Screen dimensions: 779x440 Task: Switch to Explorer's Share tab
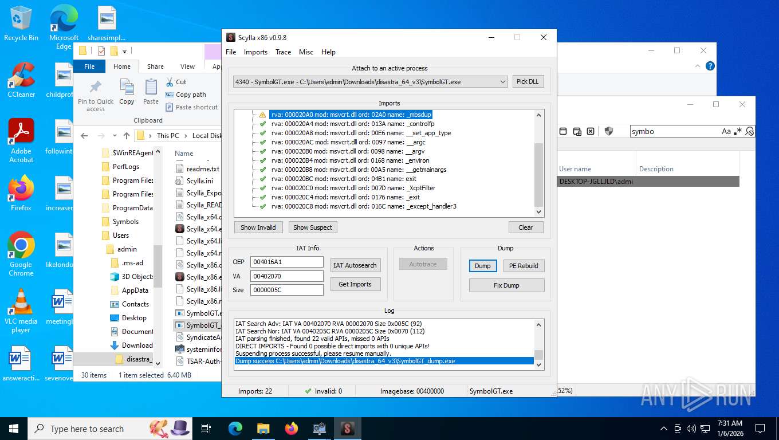pos(155,66)
